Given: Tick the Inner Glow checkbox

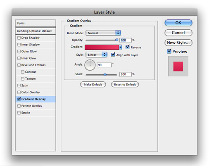Looking at the screenshot, I should [19, 58].
